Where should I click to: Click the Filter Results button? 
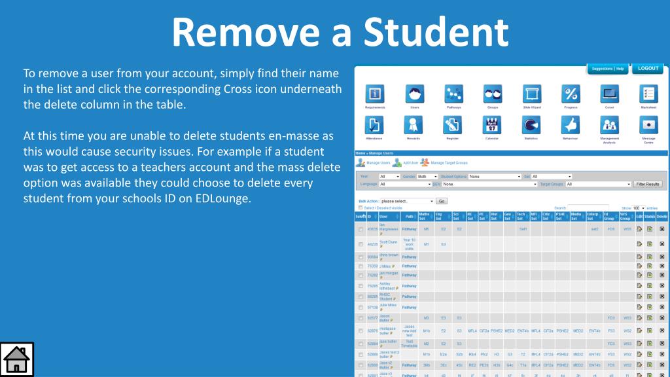(x=647, y=184)
